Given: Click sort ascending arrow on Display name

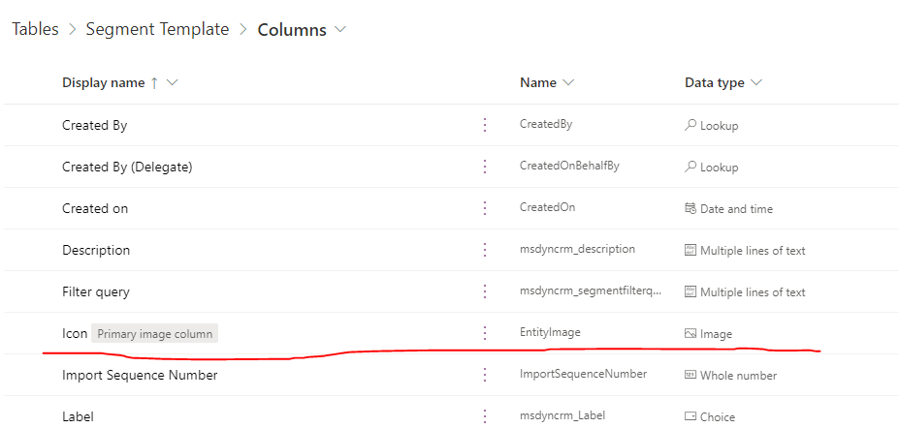Looking at the screenshot, I should [x=153, y=83].
